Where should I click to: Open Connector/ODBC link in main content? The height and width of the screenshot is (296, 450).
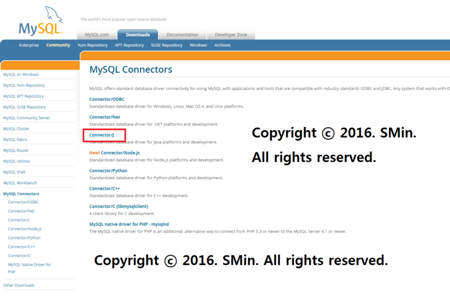(107, 99)
